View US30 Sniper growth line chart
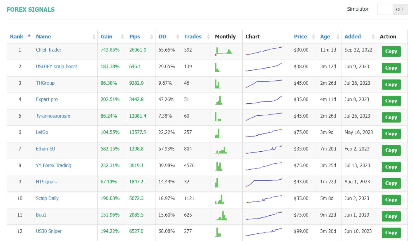The image size is (413, 241). pyautogui.click(x=264, y=232)
